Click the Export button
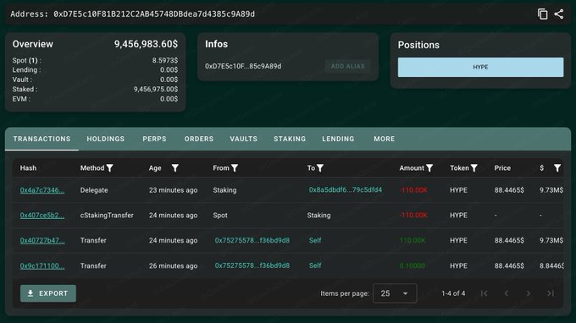576x323 pixels. tap(48, 293)
